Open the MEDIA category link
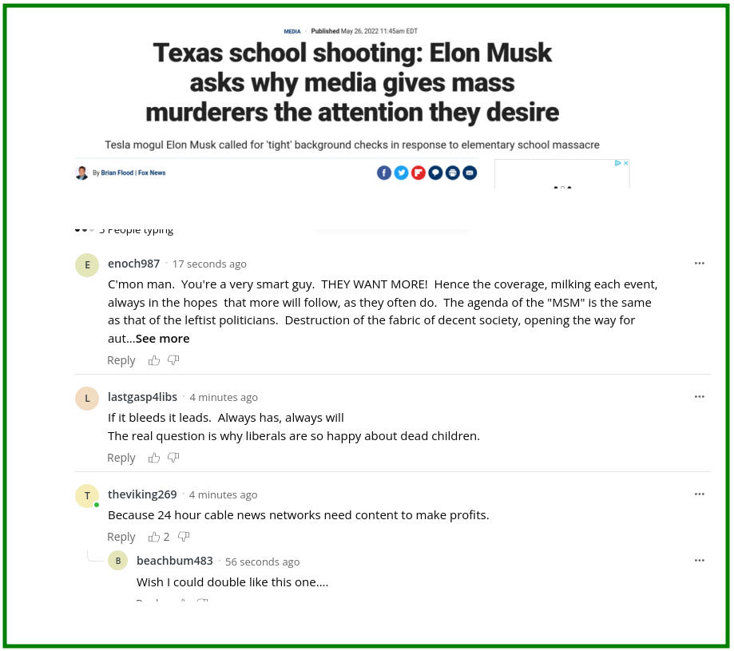 tap(292, 31)
